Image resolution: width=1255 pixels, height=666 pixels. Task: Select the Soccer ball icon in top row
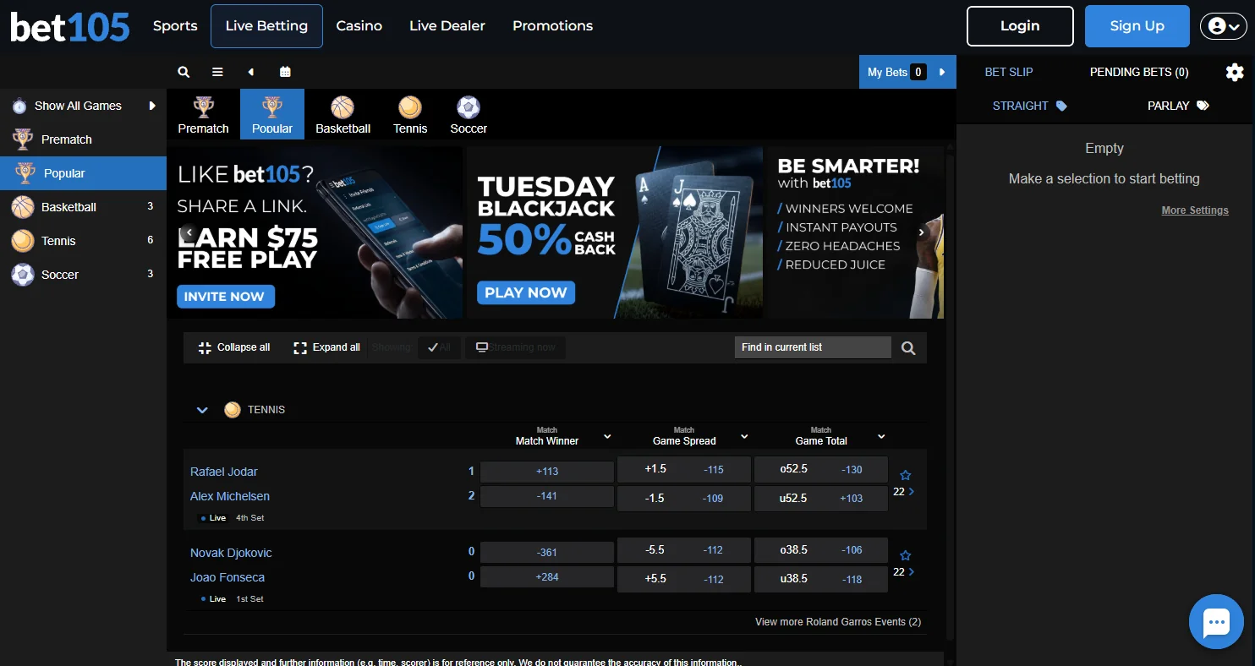point(469,107)
